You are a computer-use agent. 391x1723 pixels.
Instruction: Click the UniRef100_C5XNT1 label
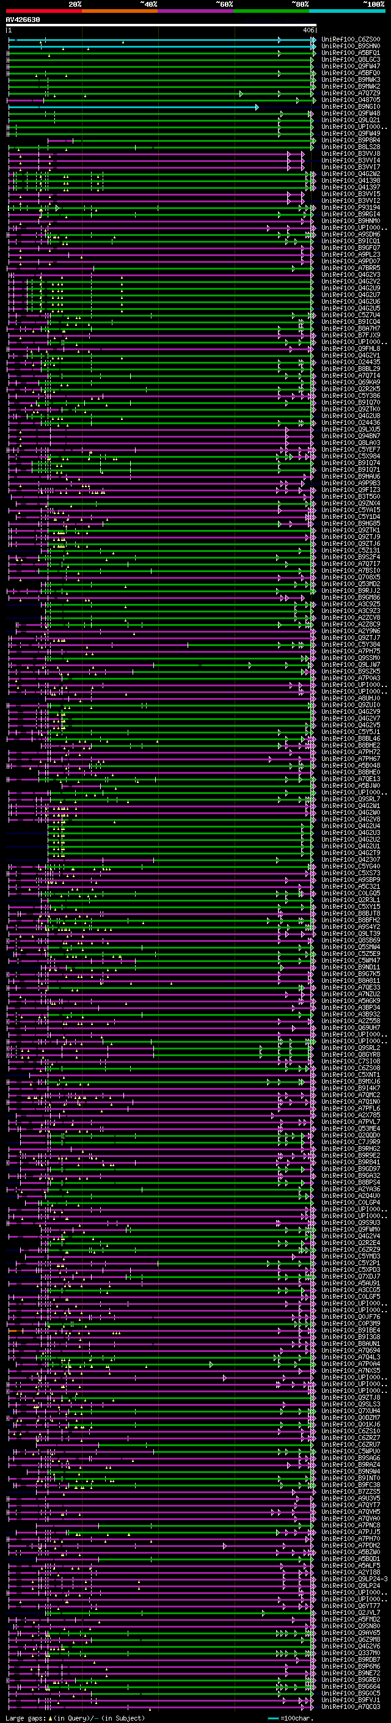[351, 1075]
